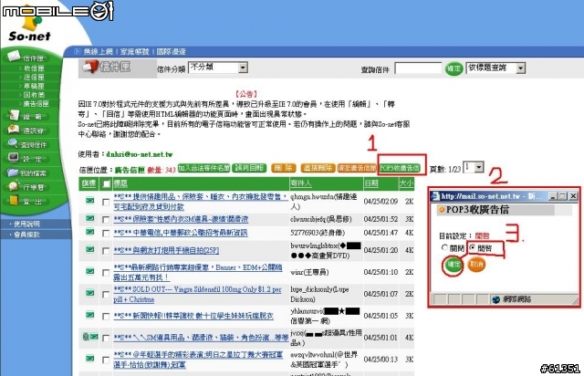Click the envelope flag icon for the Viagra mail
The image size is (584, 376).
point(89,293)
